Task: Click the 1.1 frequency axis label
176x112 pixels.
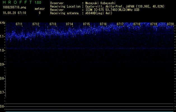Action: pos(2,36)
